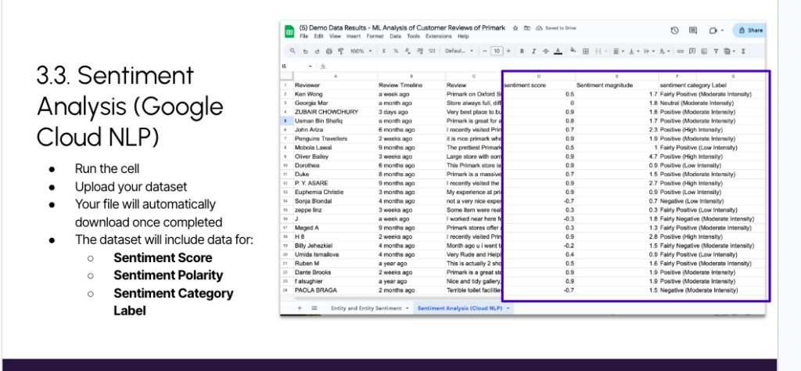Image resolution: width=801 pixels, height=371 pixels.
Task: Open vertical align dropdown
Action: [634, 51]
